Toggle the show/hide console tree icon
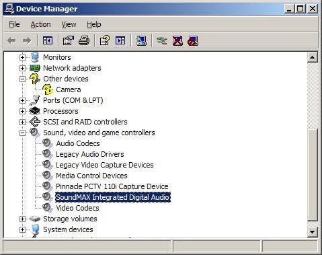 pyautogui.click(x=48, y=40)
